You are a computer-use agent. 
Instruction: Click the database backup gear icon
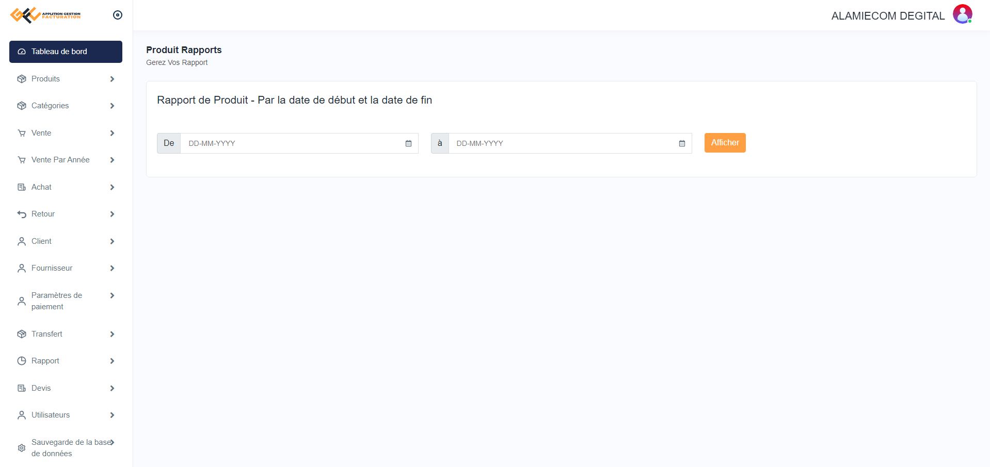(x=22, y=448)
